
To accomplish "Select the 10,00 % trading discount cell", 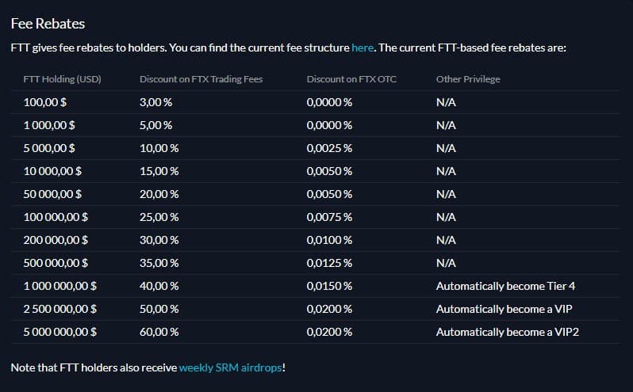I will 159,148.
